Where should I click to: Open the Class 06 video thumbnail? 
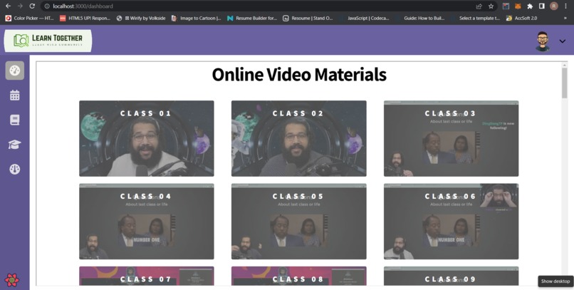[x=451, y=221]
